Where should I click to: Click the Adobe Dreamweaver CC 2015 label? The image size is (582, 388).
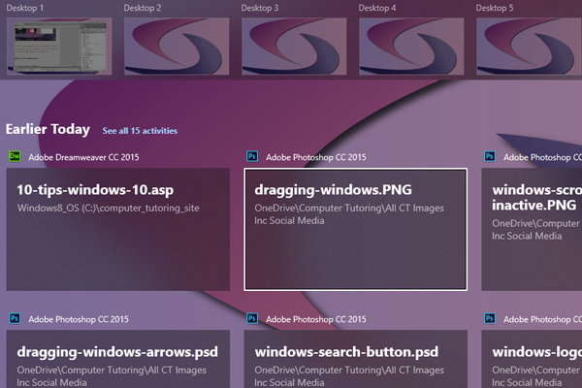83,157
